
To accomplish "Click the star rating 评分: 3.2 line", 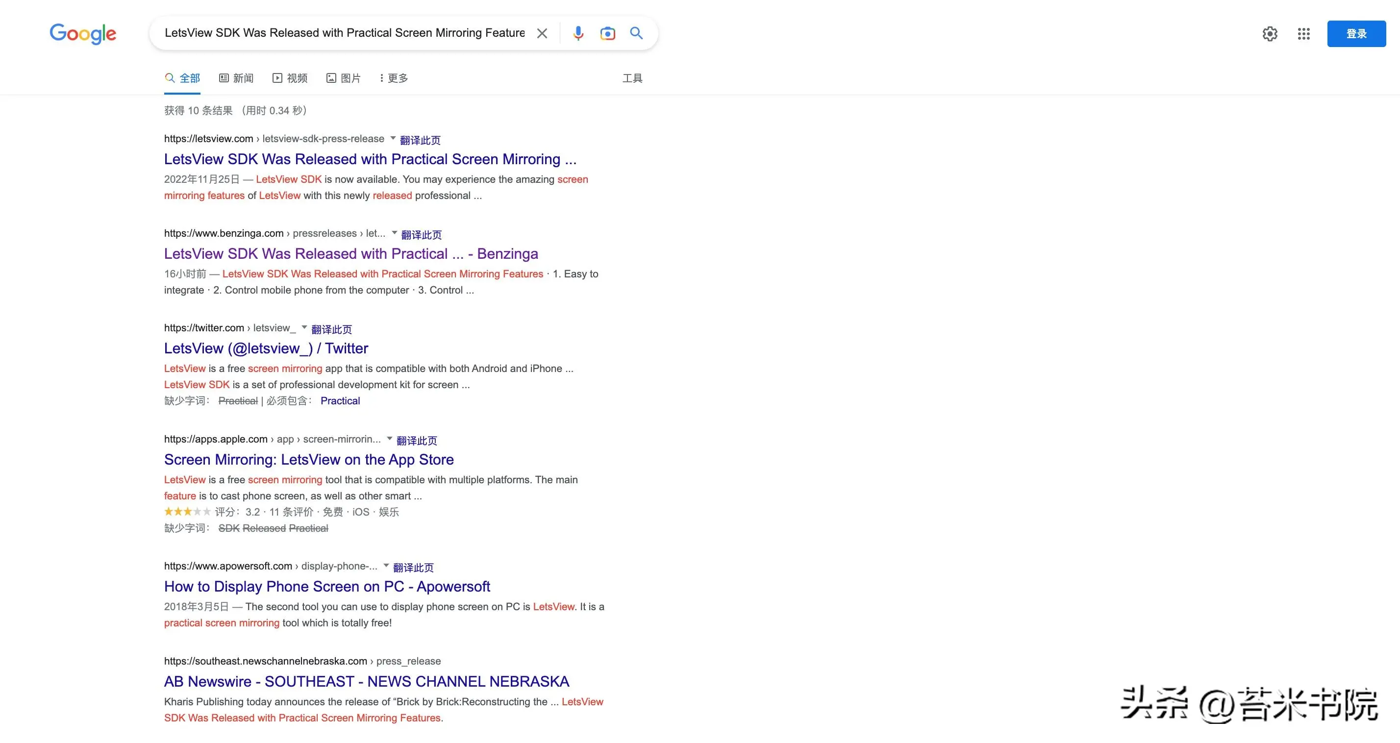I will pos(281,512).
